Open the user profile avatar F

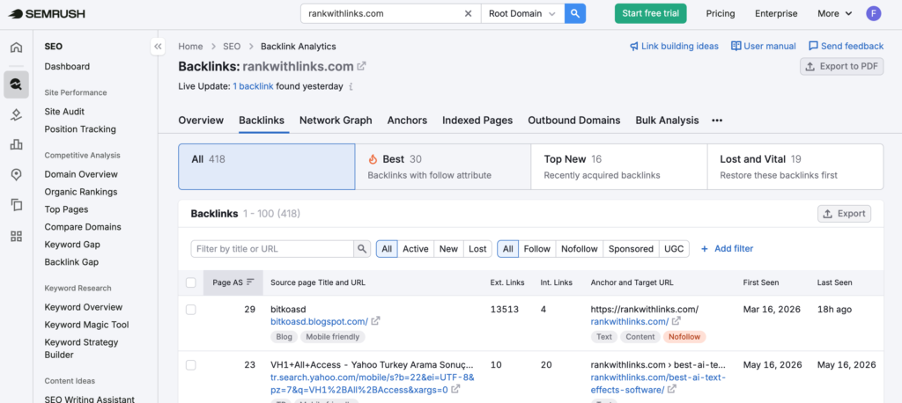click(873, 13)
